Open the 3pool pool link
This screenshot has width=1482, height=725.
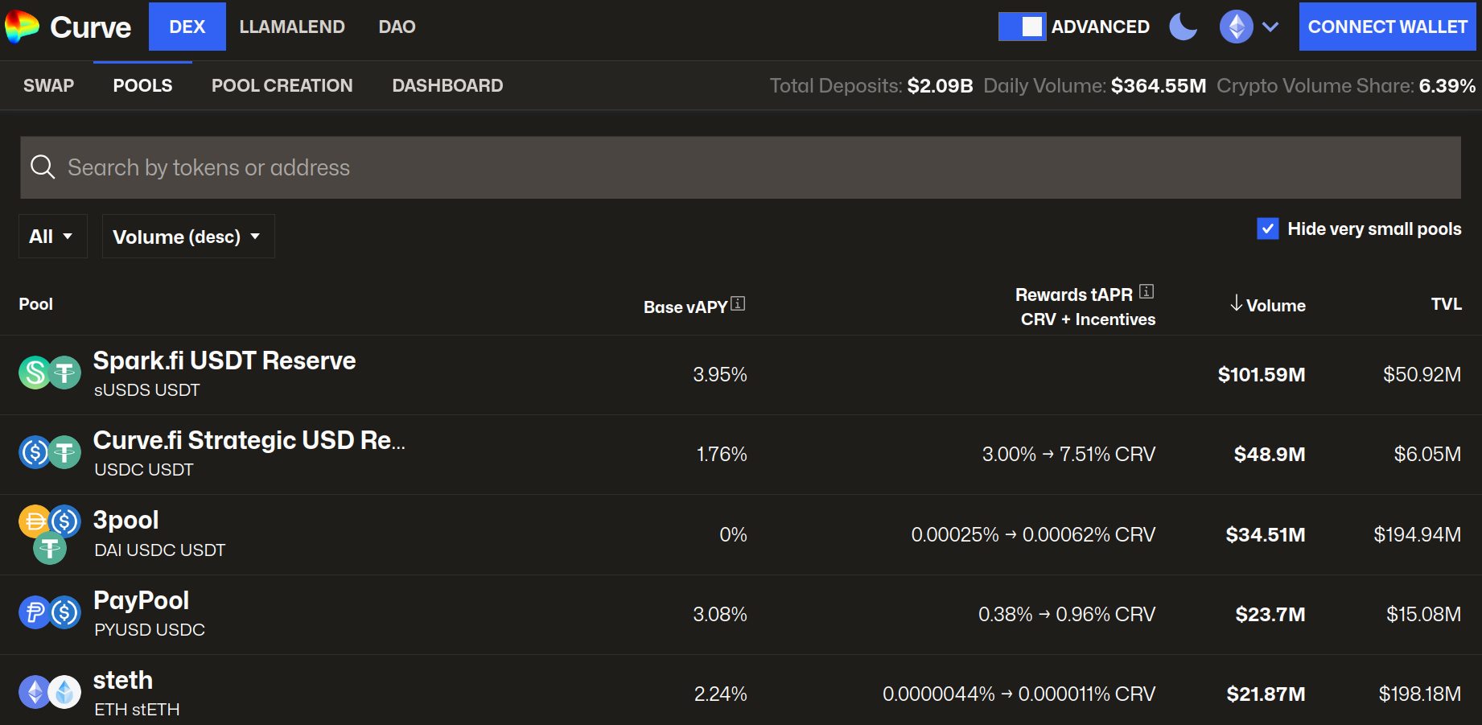pos(126,521)
